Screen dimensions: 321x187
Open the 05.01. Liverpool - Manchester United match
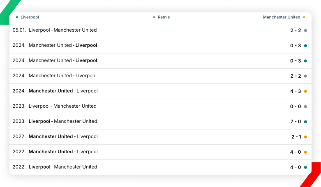(63, 30)
